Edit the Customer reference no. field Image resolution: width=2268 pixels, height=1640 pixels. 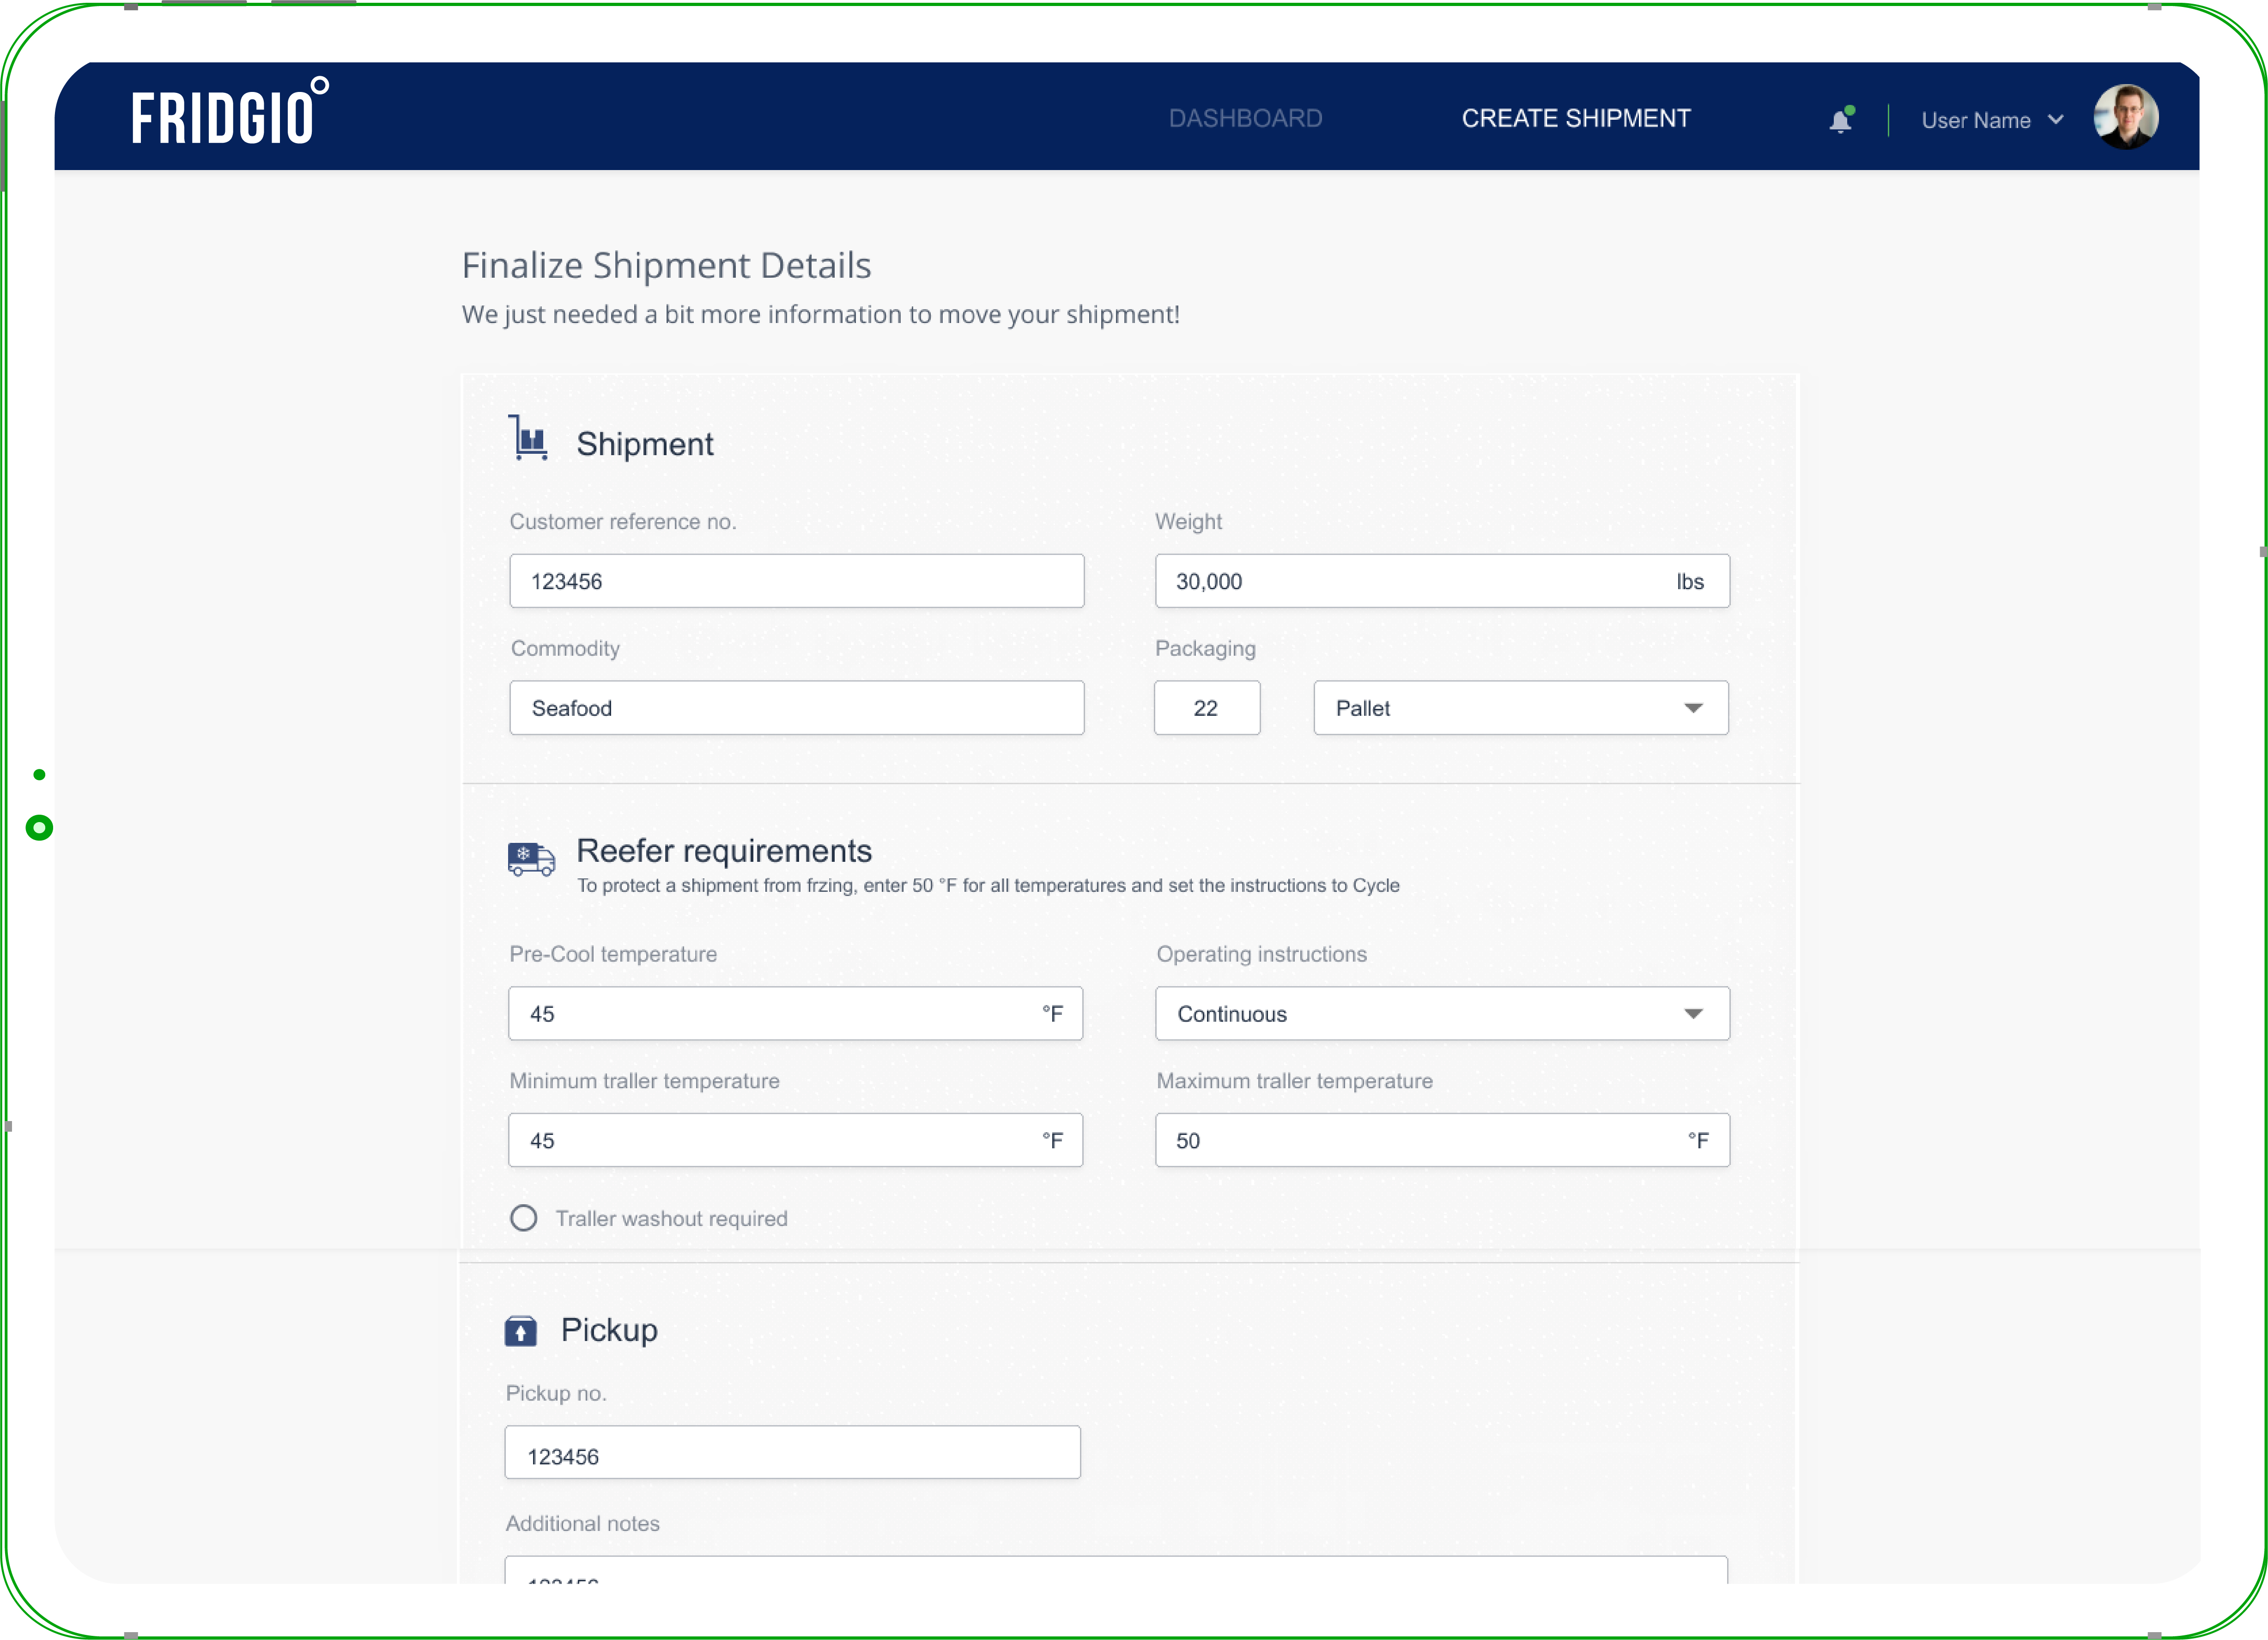click(797, 581)
